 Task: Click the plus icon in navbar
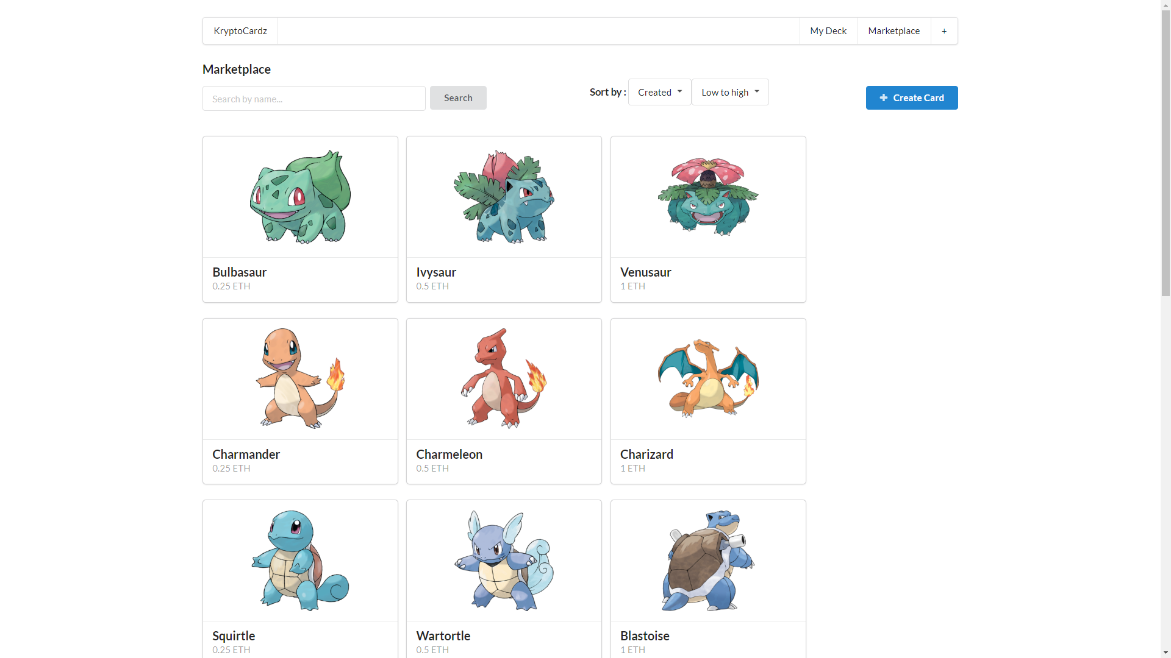[944, 31]
